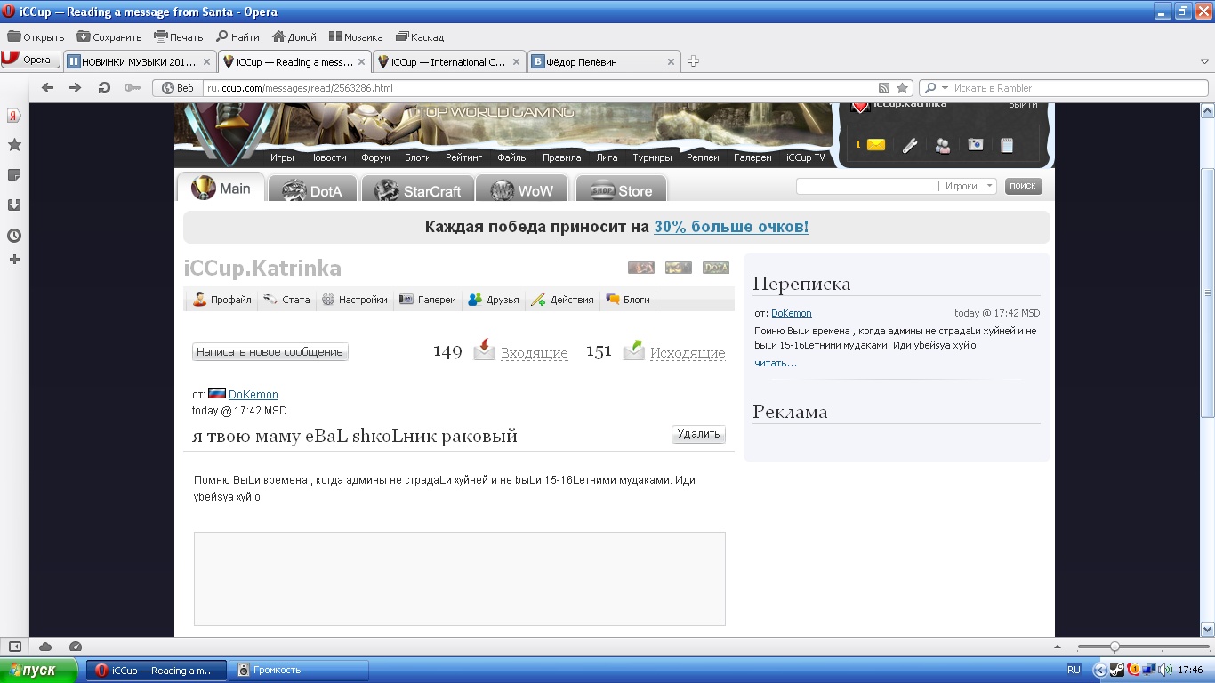Open Bookmarks star in Opera sidebar
The height and width of the screenshot is (683, 1215).
[x=14, y=144]
